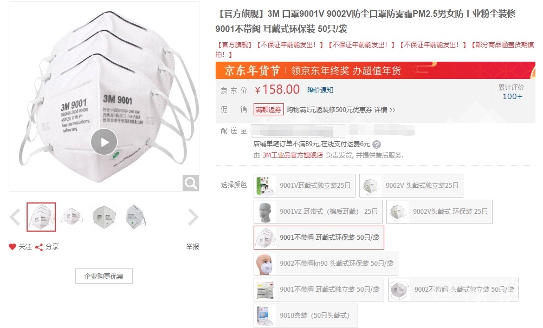This screenshot has width=543, height=328.
Task: Choose 9002V 头戴式独立装25只 option
Action: click(411, 186)
